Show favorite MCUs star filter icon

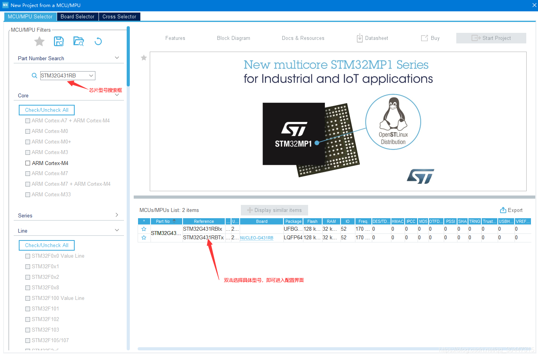(x=39, y=41)
